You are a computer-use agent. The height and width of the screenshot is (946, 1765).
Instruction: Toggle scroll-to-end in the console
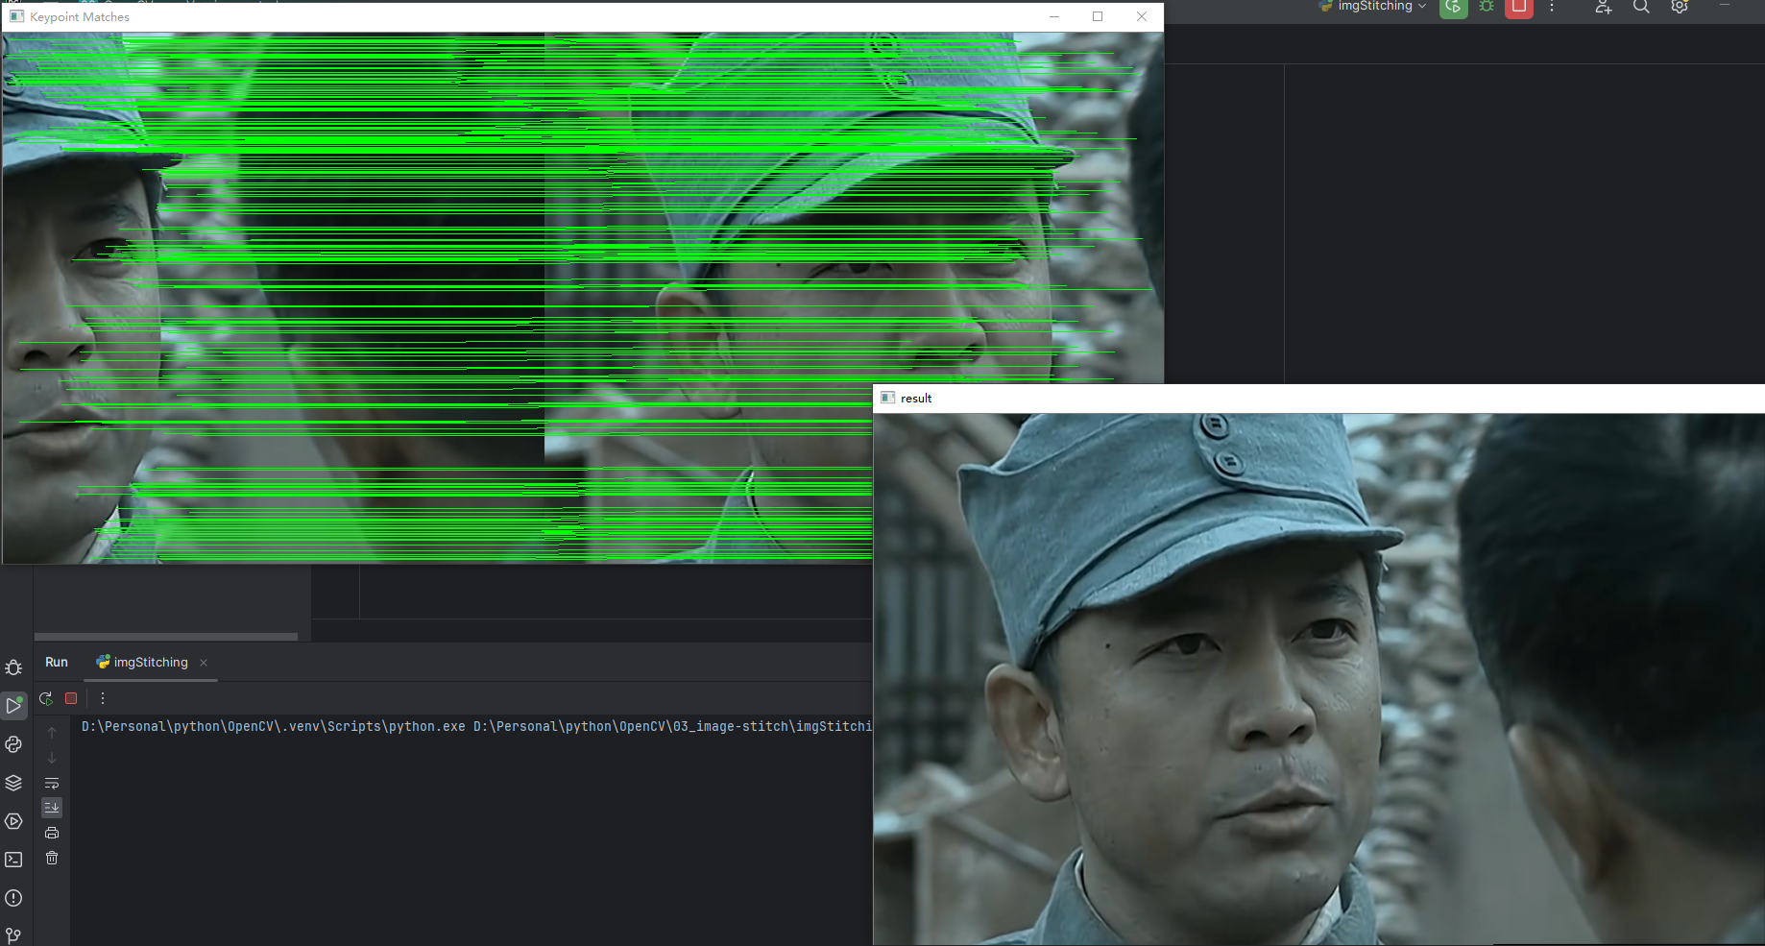pyautogui.click(x=51, y=807)
